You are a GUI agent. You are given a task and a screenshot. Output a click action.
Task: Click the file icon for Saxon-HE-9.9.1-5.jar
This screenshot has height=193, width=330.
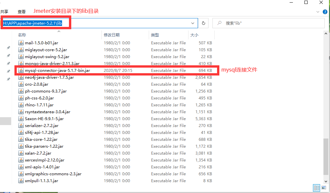point(21,119)
